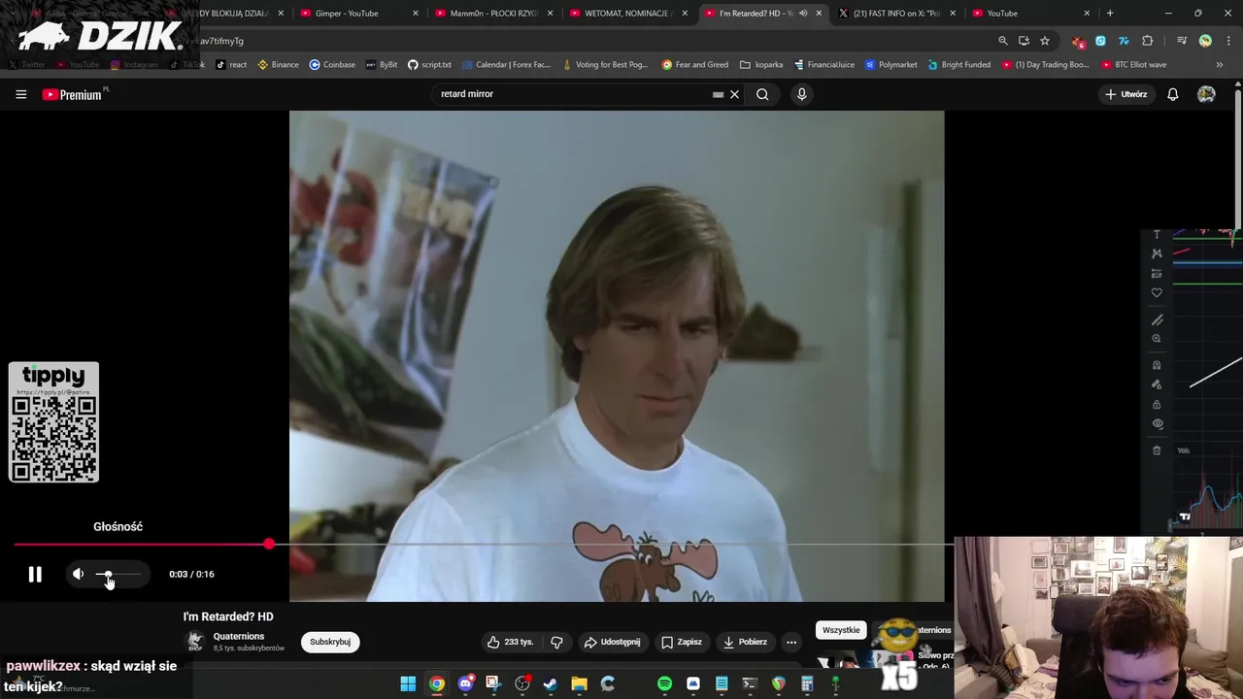
Task: Pause the video with the pause button
Action: [35, 574]
